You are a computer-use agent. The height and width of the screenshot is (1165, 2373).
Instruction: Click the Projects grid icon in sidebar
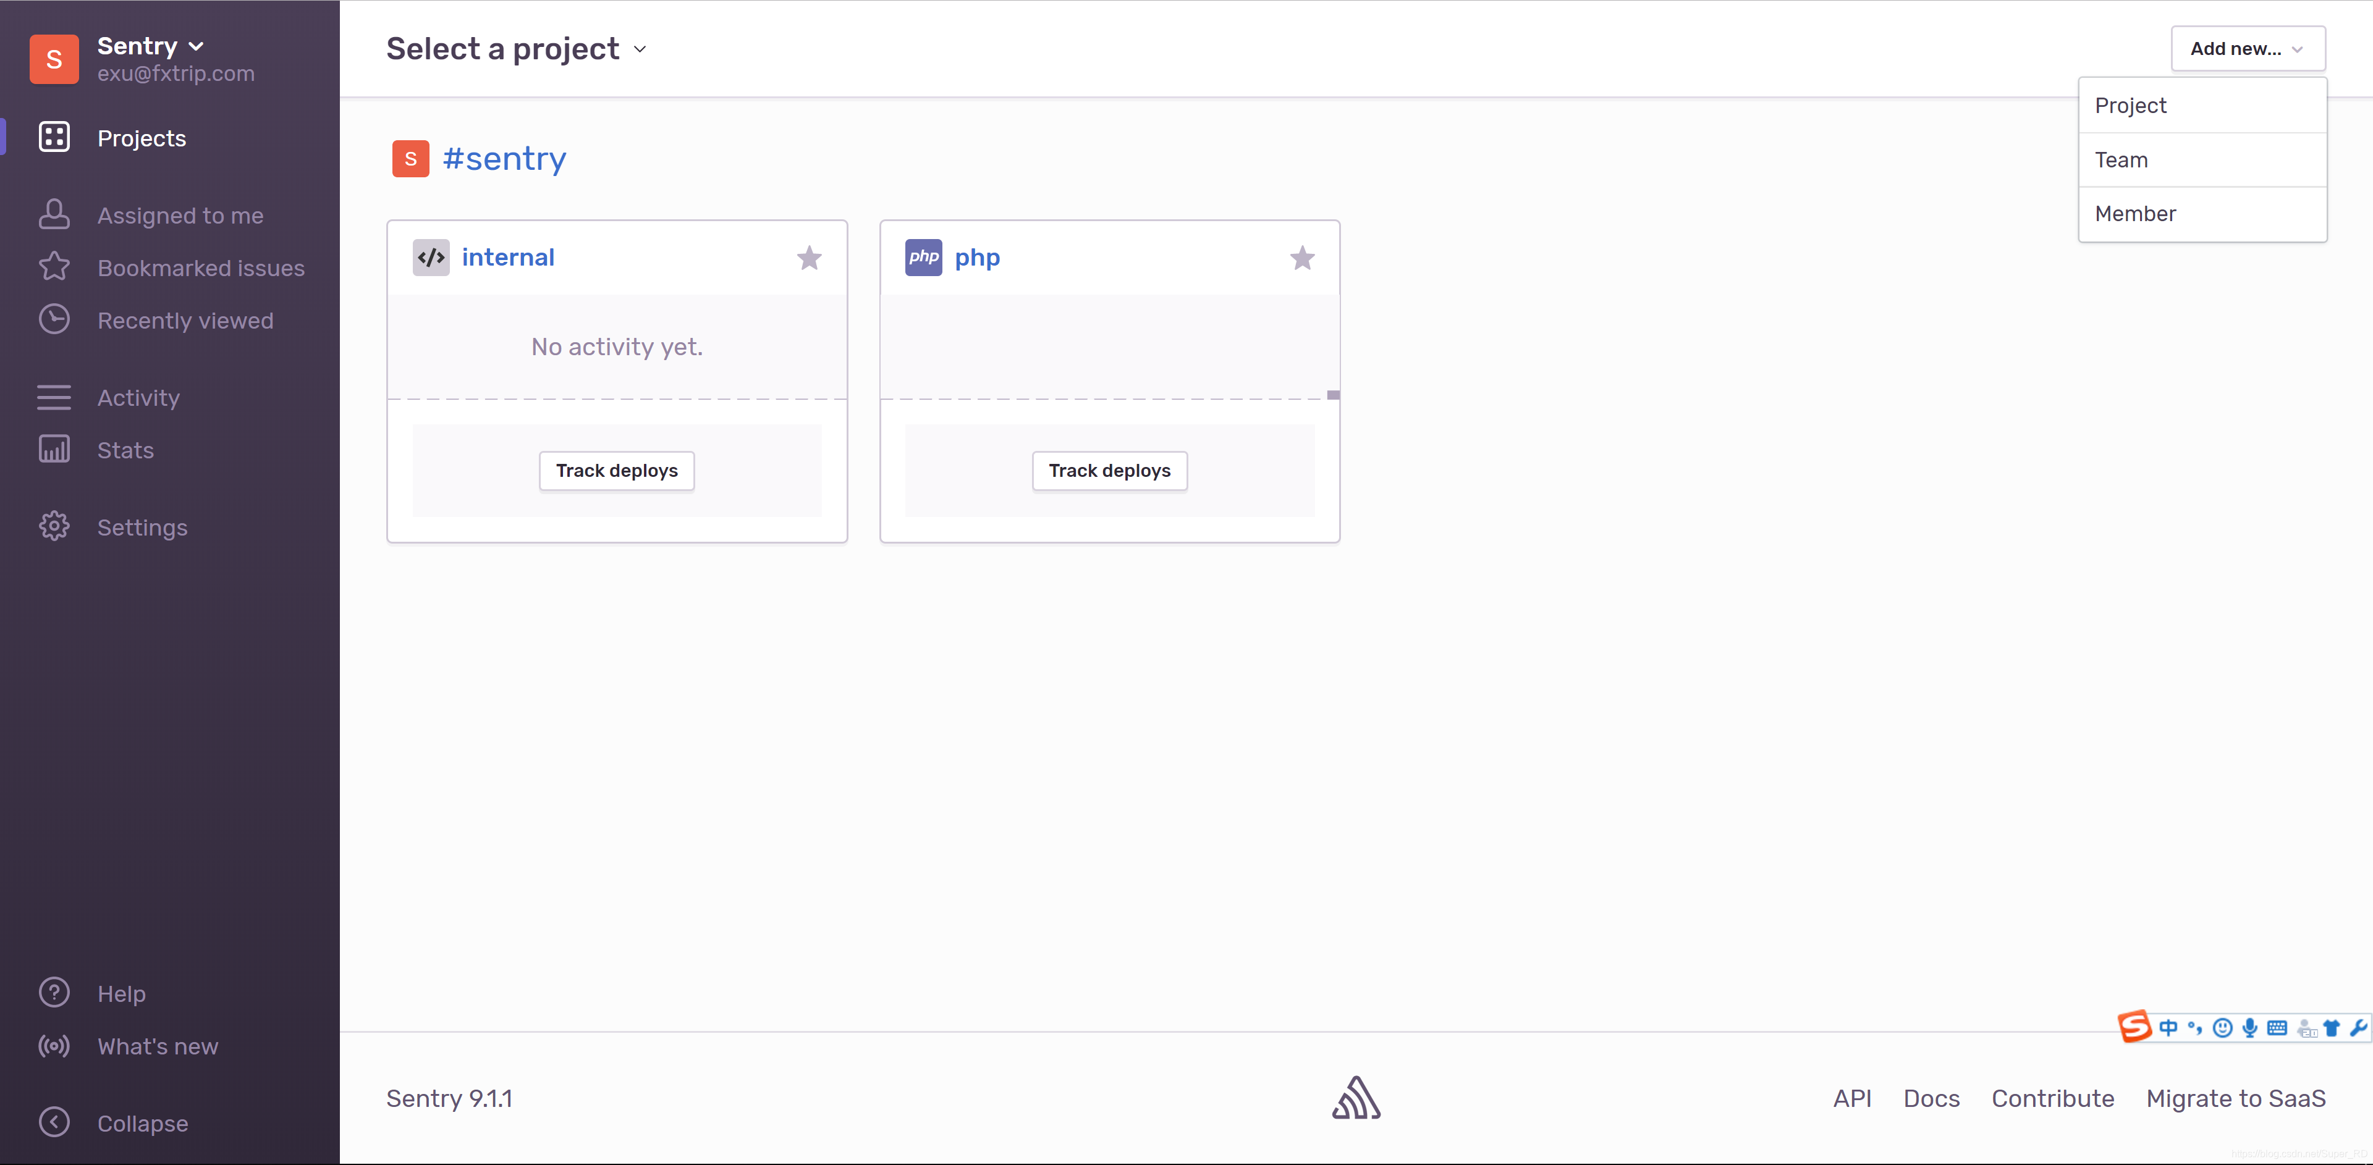[x=54, y=137]
